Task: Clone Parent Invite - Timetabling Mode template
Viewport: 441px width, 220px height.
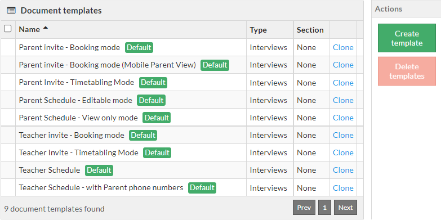Action: pyautogui.click(x=343, y=83)
